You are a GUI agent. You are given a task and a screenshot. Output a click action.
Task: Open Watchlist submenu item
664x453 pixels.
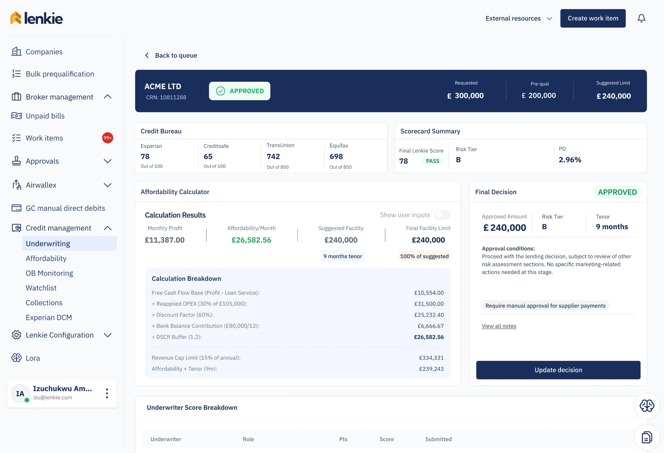coord(41,288)
